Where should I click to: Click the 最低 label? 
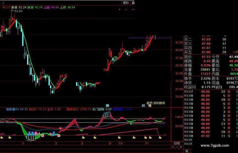pyautogui.click(x=215, y=65)
